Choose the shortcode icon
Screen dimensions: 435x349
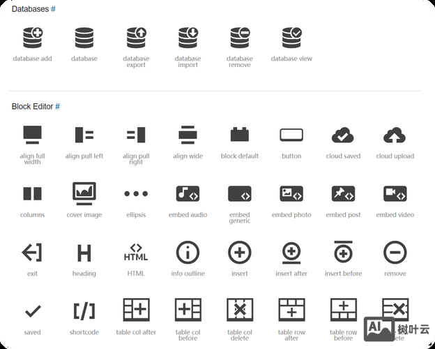click(84, 311)
